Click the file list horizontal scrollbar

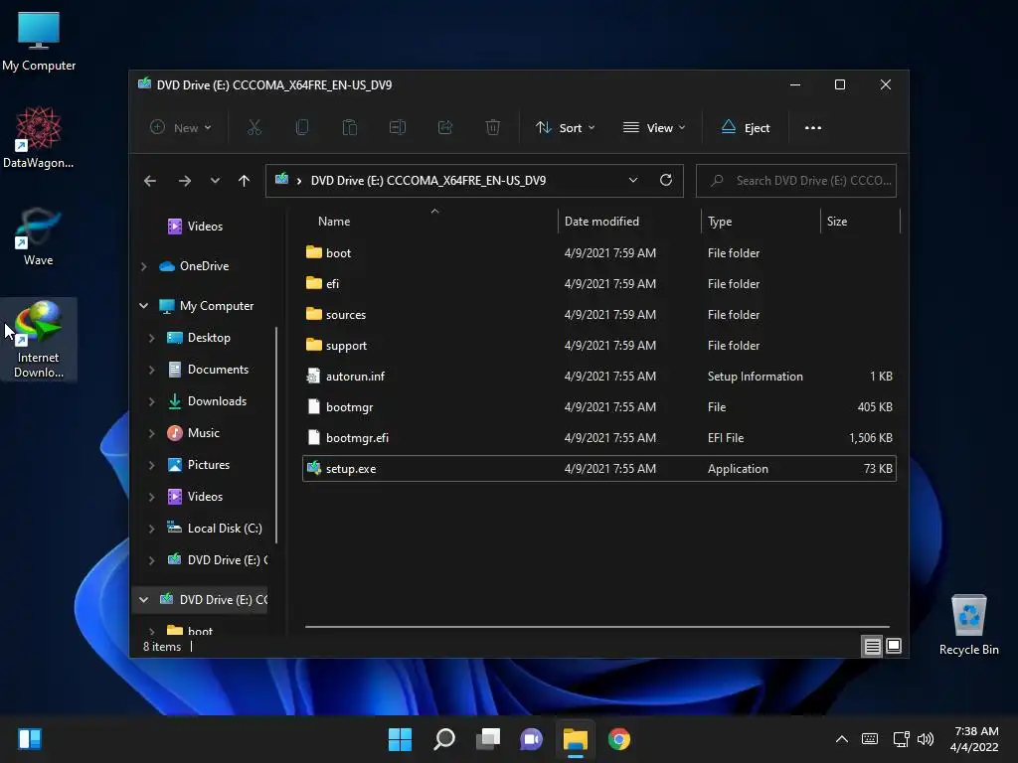click(596, 627)
